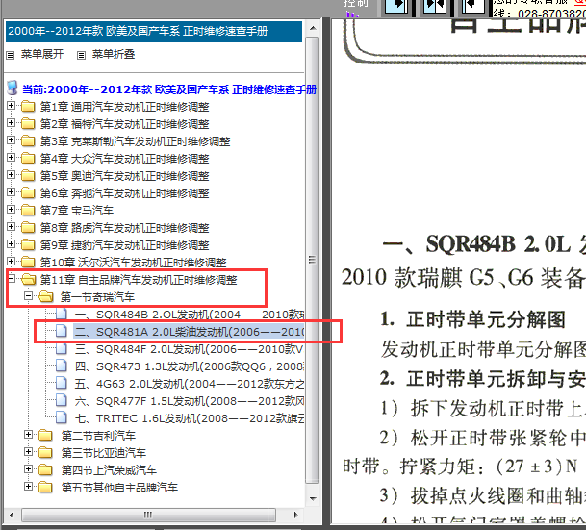Select 第6章 奔驰汽车发动机正时维修调整 label

coord(124,193)
